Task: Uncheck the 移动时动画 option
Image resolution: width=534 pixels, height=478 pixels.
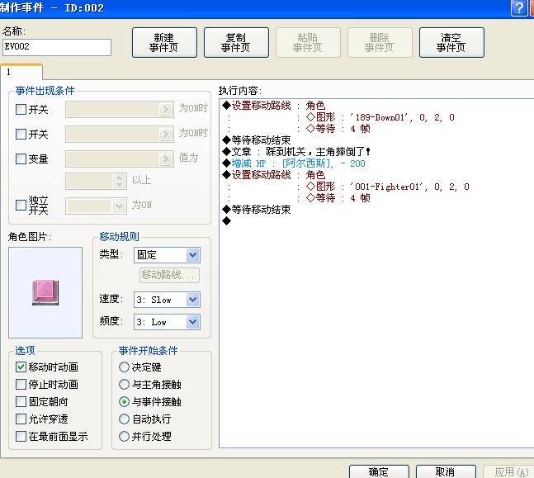Action: tap(21, 367)
